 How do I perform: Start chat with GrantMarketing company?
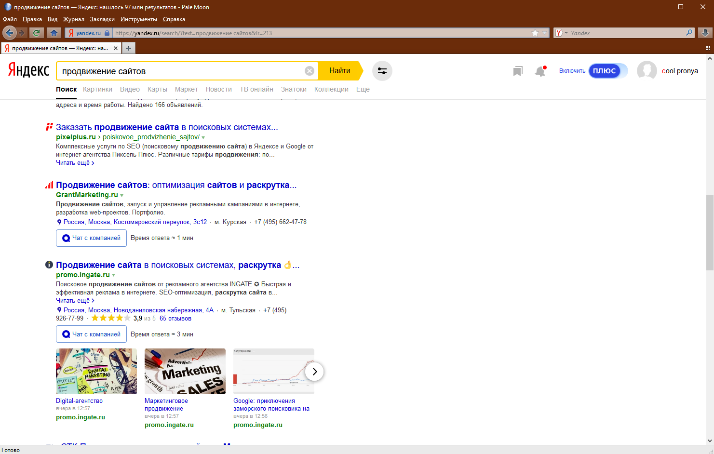(x=91, y=238)
